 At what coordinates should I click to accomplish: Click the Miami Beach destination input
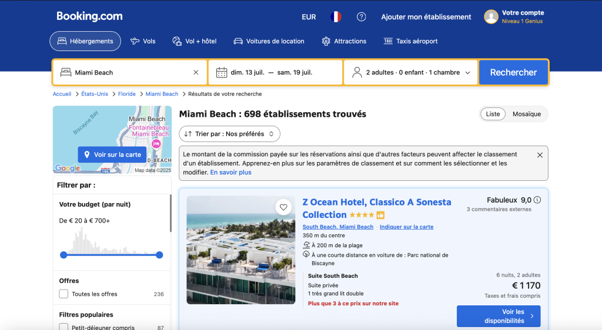point(131,72)
